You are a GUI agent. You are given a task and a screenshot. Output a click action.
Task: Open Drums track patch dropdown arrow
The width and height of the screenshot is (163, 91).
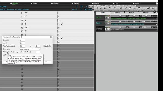157,19
